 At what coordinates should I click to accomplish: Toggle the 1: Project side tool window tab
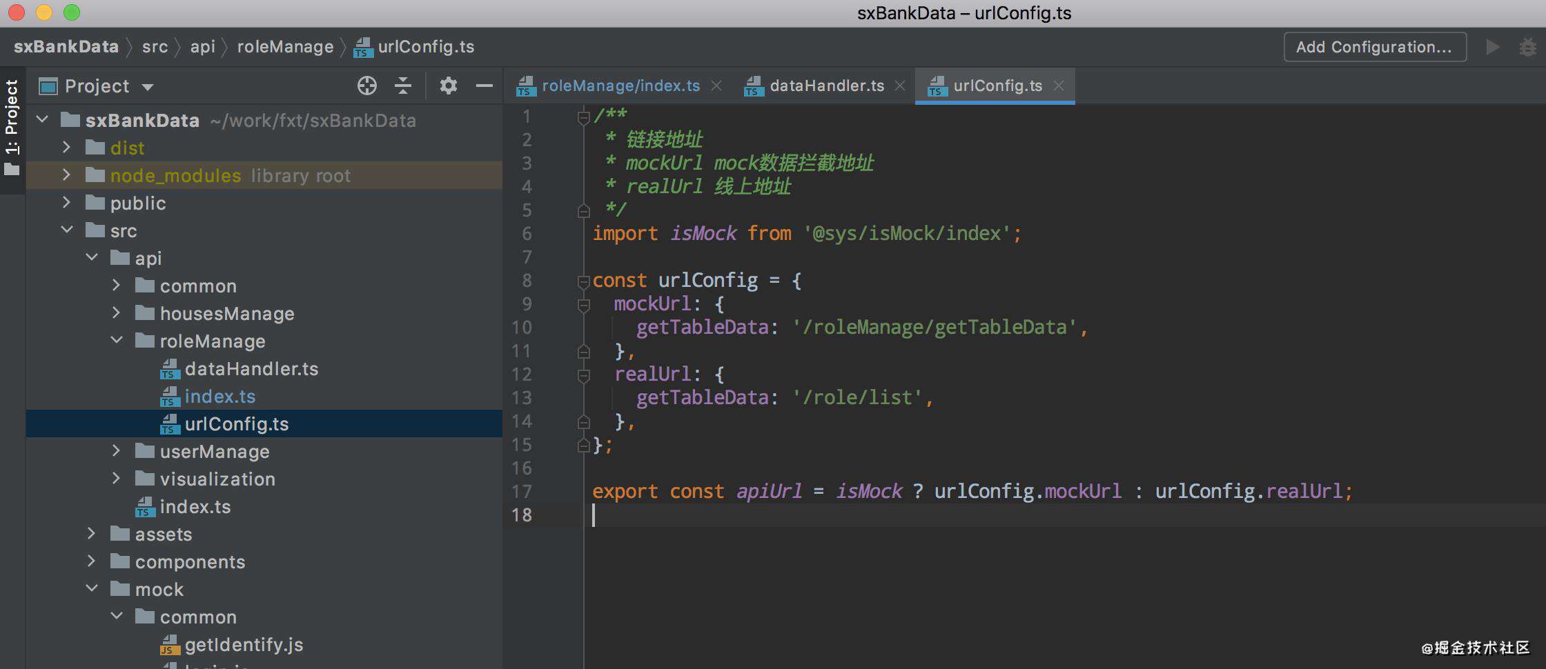tap(12, 130)
